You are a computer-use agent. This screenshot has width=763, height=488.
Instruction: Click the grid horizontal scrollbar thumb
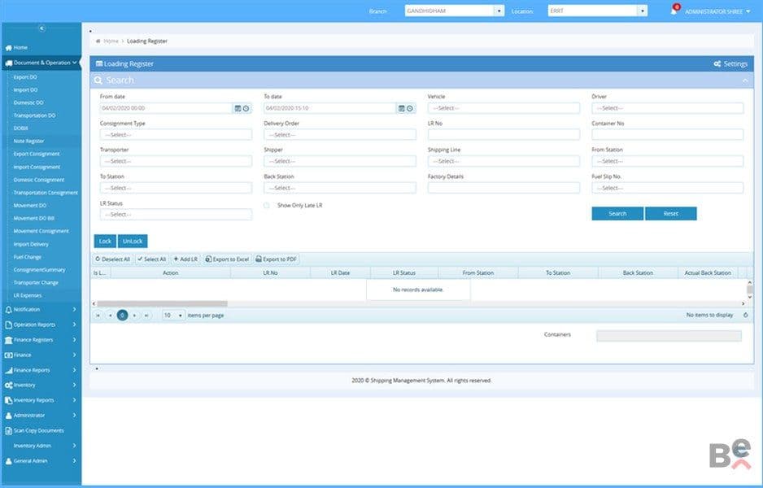(x=162, y=303)
